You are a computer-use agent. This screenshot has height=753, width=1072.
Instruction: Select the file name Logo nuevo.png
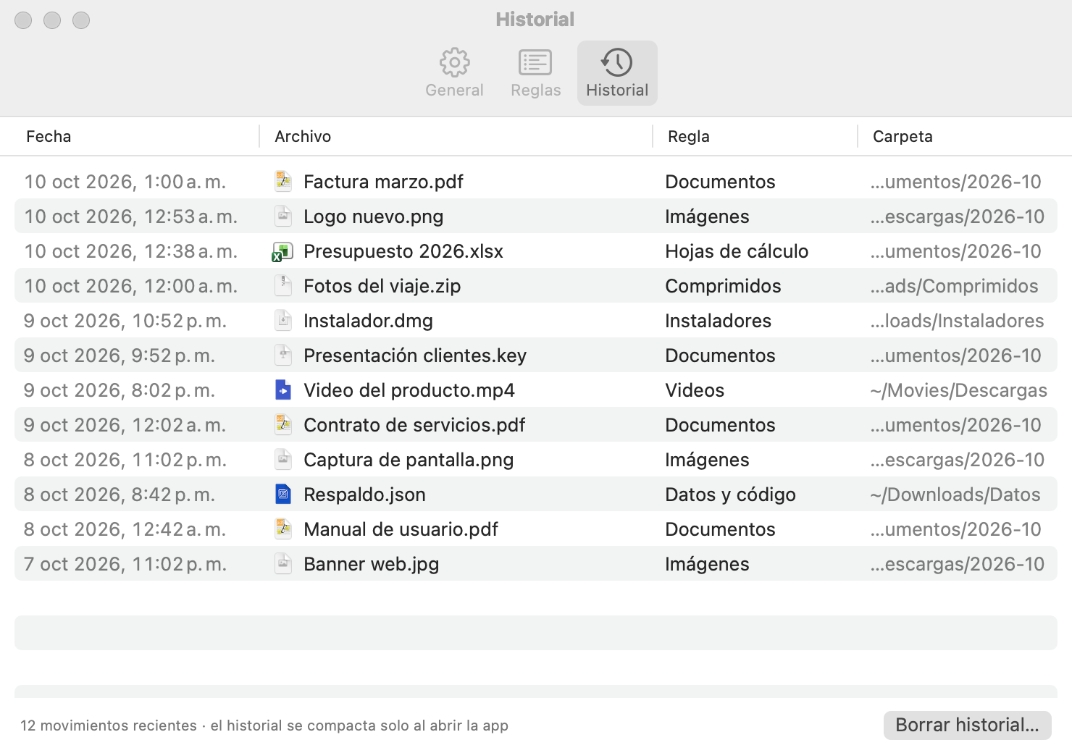coord(374,216)
